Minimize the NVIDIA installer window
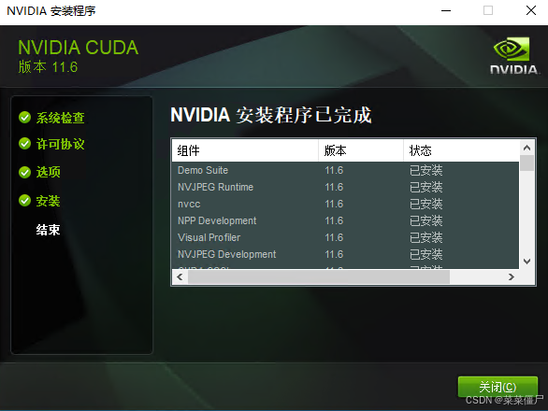 [446, 10]
